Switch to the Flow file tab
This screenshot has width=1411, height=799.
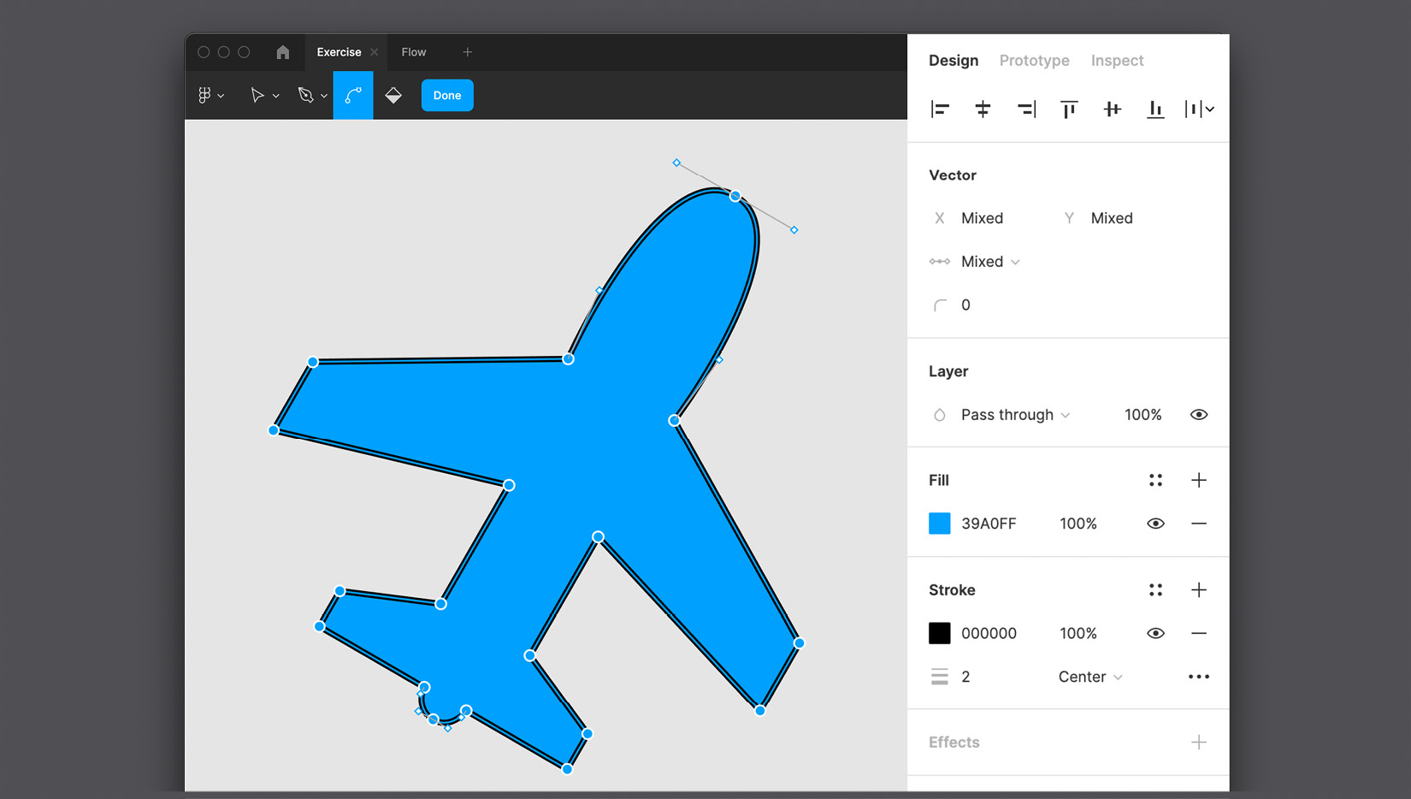(414, 52)
